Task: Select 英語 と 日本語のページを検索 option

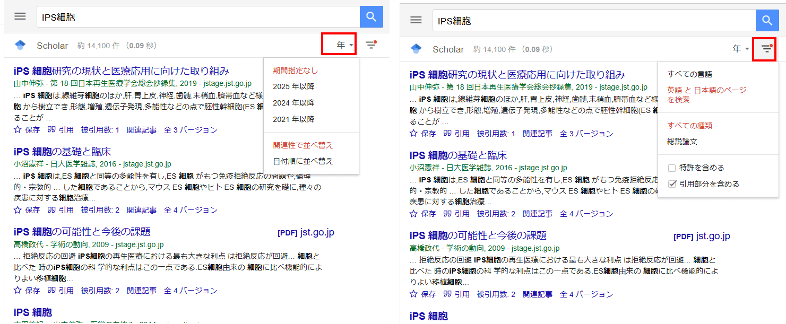Action: (x=707, y=95)
